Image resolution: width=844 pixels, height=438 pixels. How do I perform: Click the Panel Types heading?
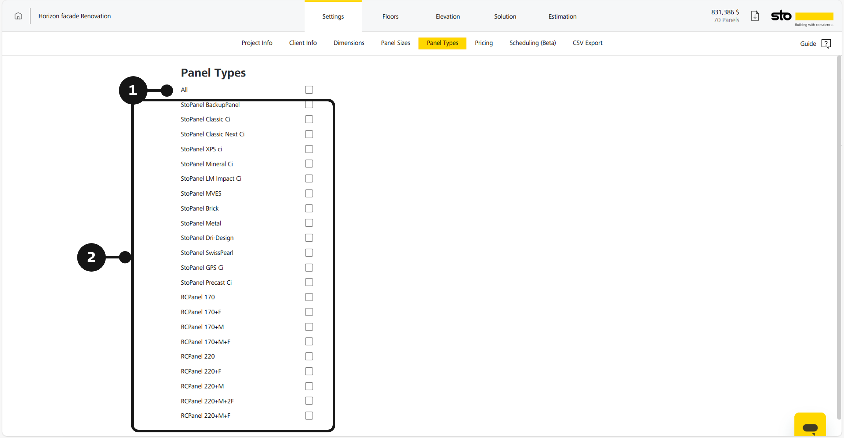[x=213, y=73]
